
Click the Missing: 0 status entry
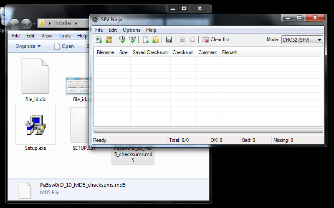pos(283,140)
